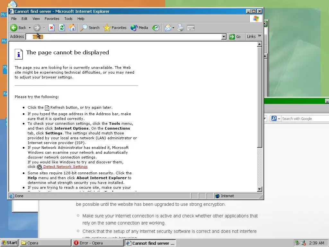The height and width of the screenshot is (247, 329).
Task: Go to the Home page icon
Action: [72, 28]
